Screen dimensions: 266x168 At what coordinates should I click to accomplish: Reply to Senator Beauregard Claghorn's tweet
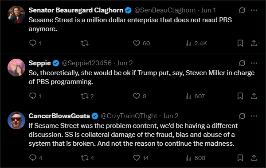point(33,43)
